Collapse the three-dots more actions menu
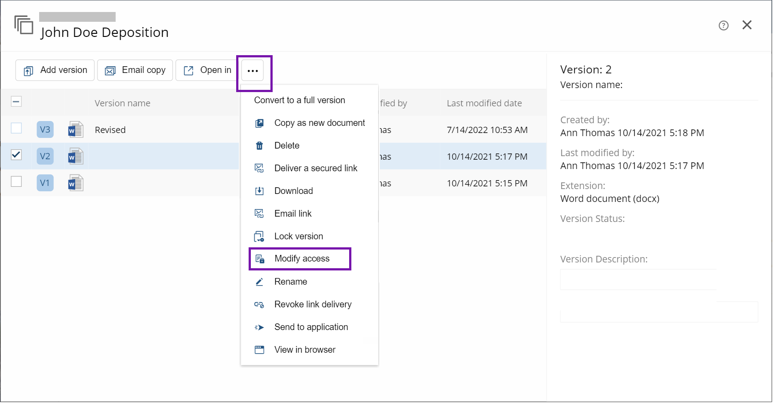The image size is (773, 403). coord(253,70)
